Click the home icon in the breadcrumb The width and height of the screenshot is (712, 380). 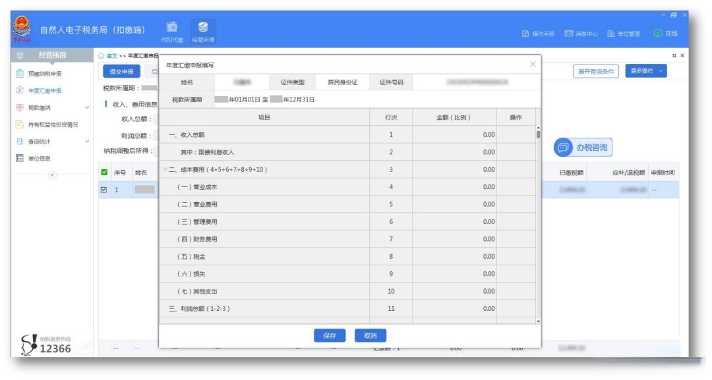click(x=101, y=56)
